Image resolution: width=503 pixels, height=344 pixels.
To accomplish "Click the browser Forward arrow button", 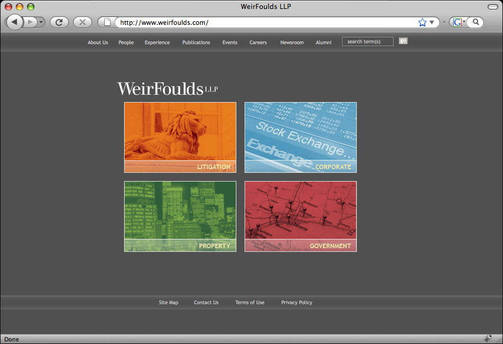I will pos(30,22).
